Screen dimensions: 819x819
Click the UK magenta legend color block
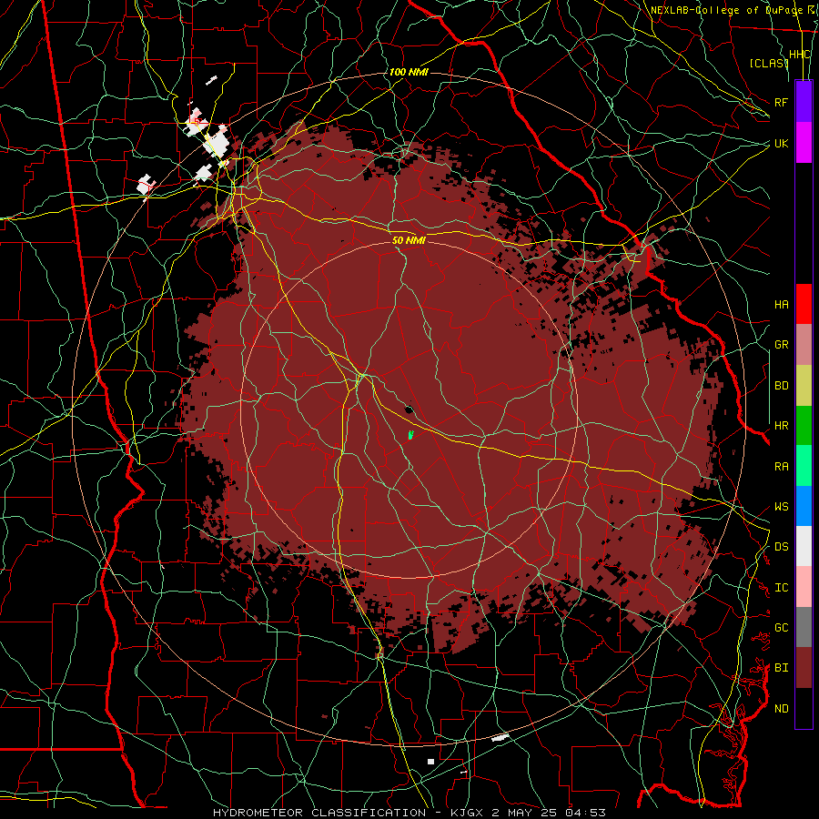804,143
